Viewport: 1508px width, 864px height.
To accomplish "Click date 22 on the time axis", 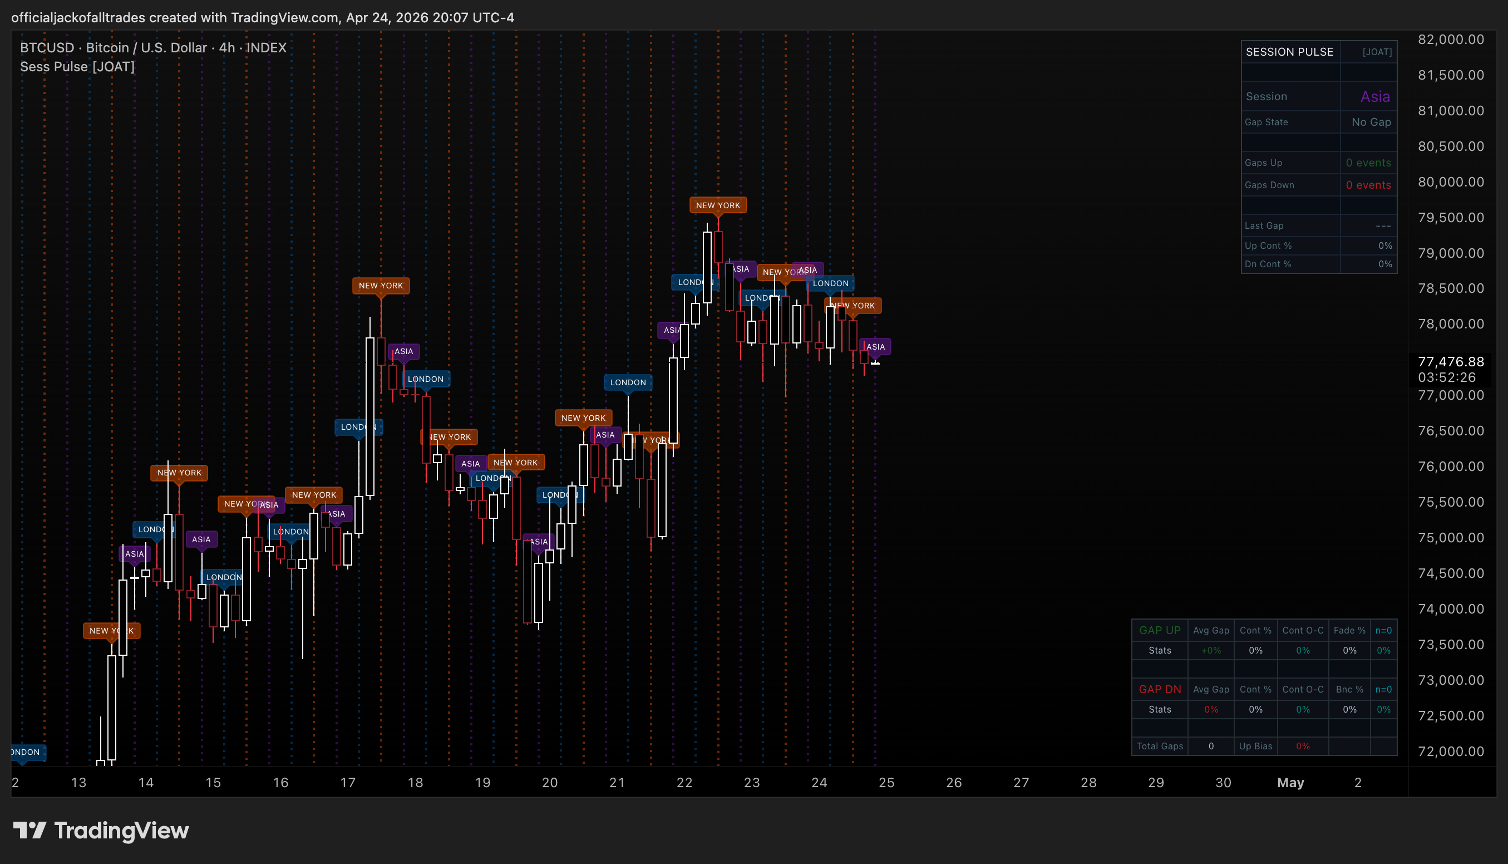I will [684, 783].
